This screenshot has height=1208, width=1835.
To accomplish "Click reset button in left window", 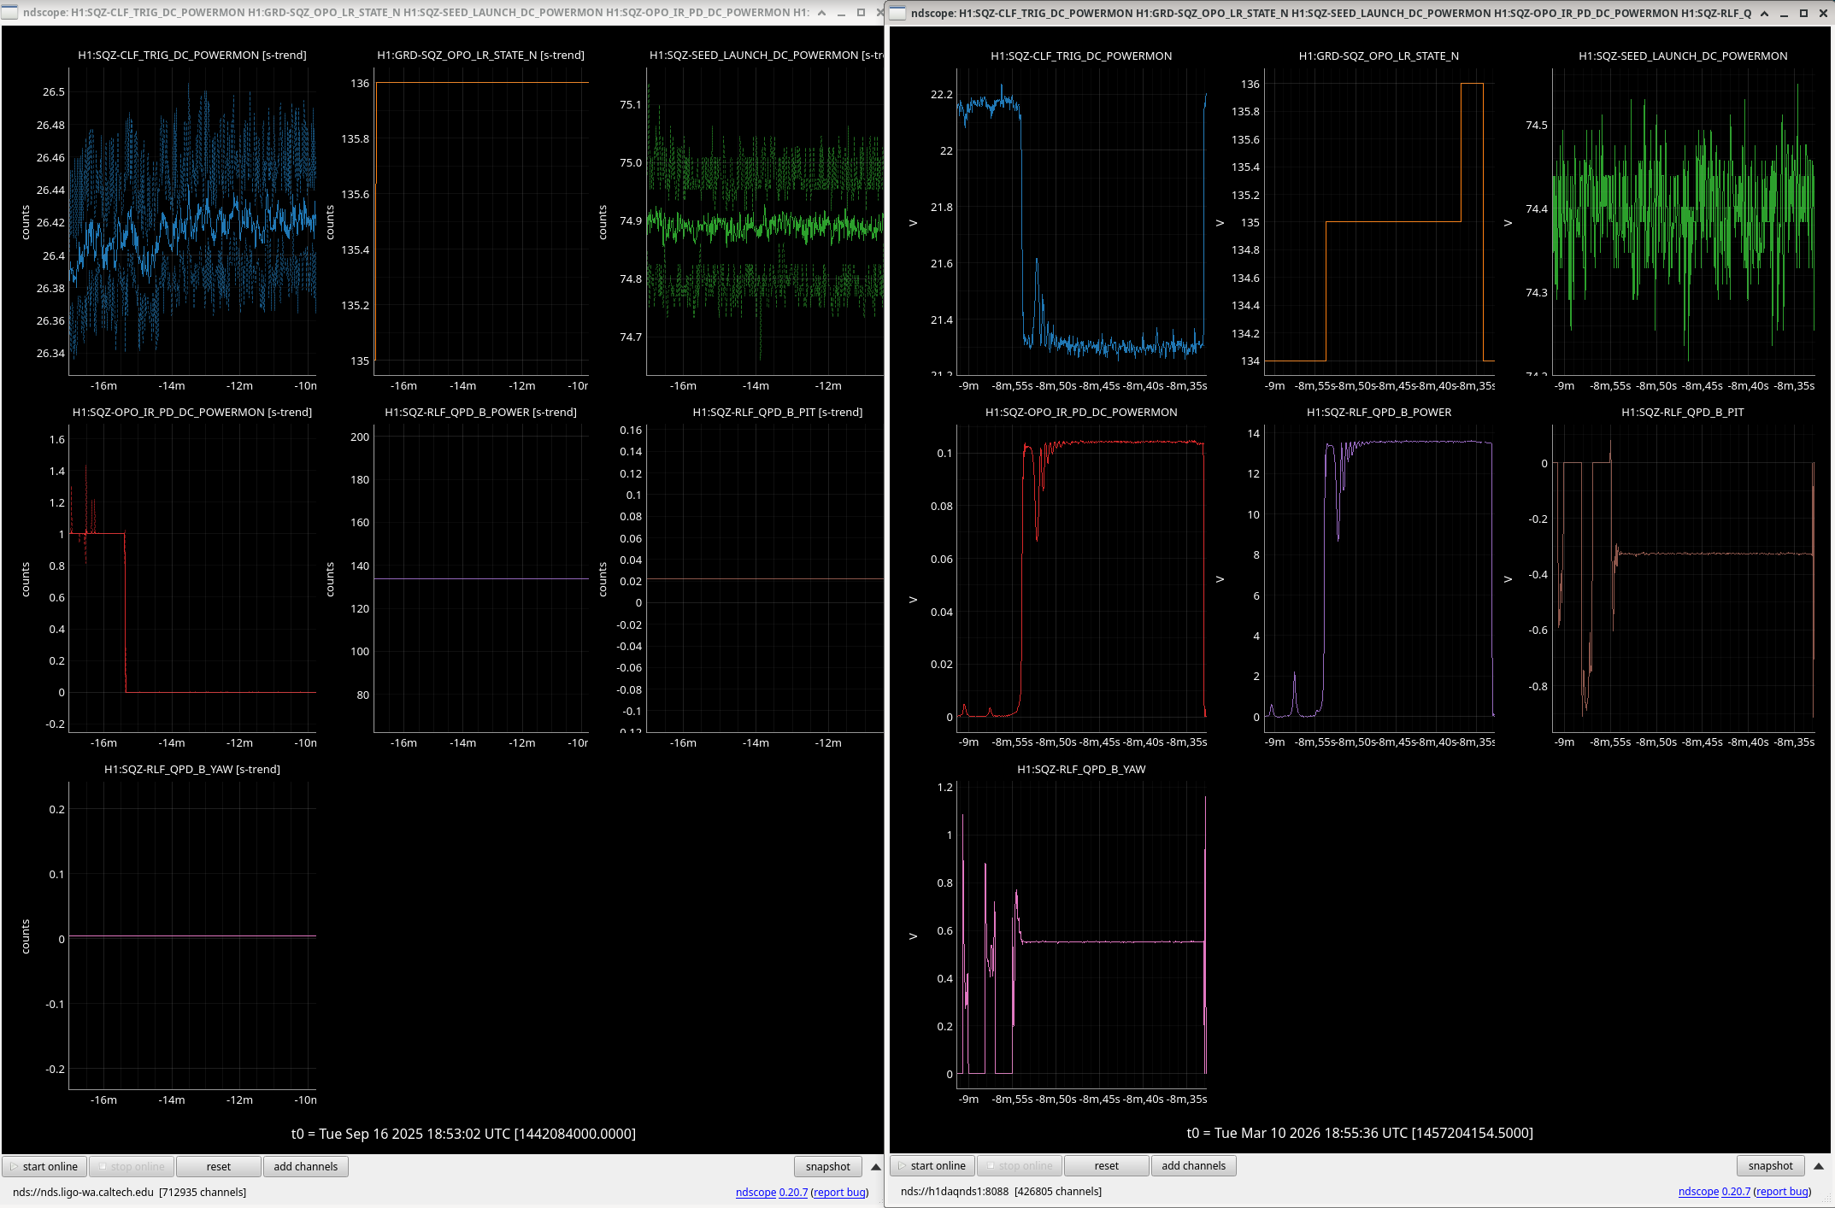I will (218, 1167).
